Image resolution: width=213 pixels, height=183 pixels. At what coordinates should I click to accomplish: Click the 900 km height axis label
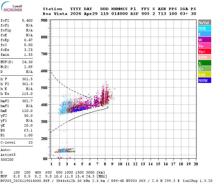pyautogui.click(x=44, y=20)
